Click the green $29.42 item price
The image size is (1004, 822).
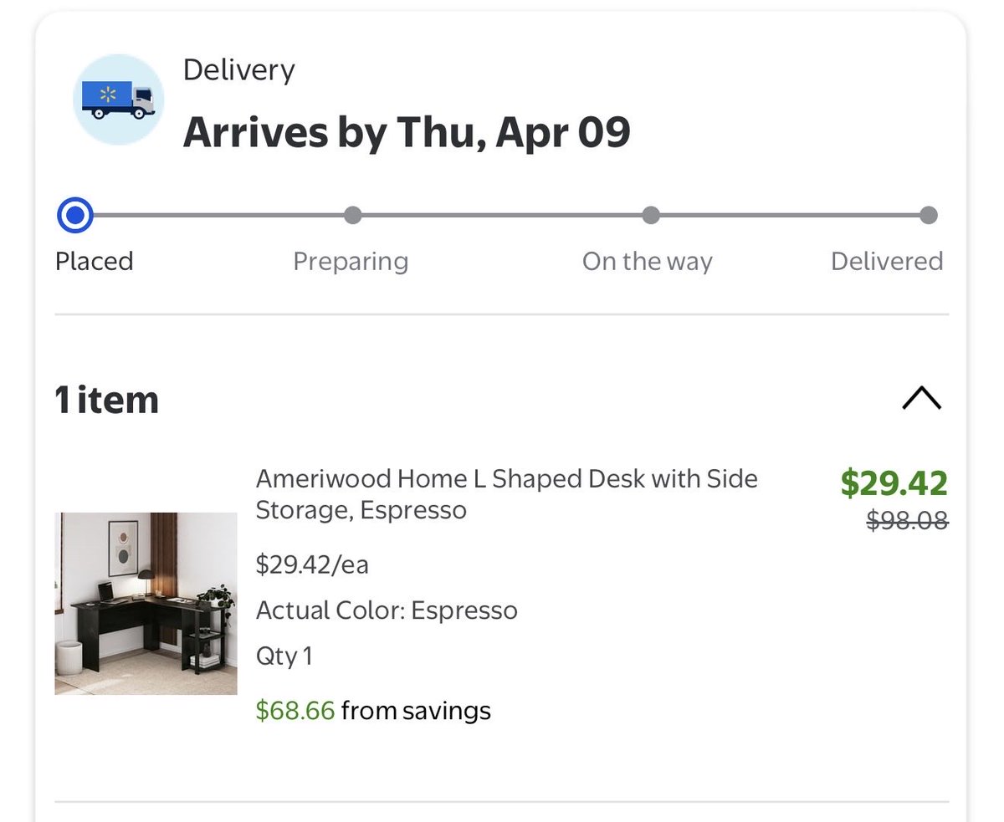pyautogui.click(x=894, y=482)
